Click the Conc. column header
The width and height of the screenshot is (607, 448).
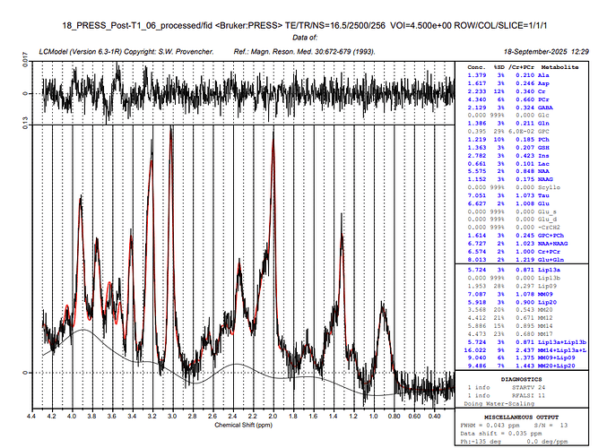(x=476, y=67)
